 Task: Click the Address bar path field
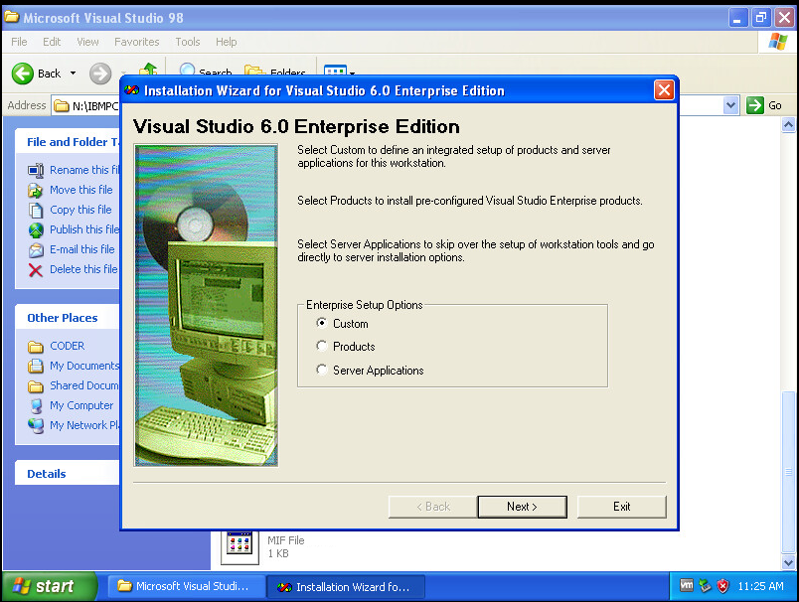[x=86, y=106]
